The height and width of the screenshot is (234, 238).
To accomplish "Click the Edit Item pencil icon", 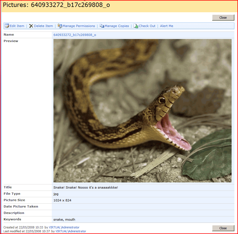I will click(7, 26).
